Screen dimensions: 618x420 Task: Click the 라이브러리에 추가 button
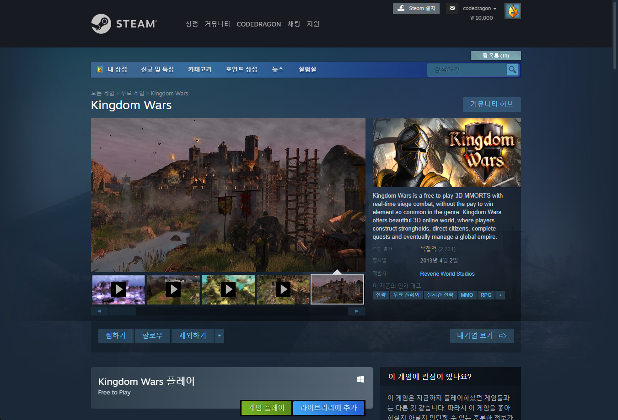328,408
